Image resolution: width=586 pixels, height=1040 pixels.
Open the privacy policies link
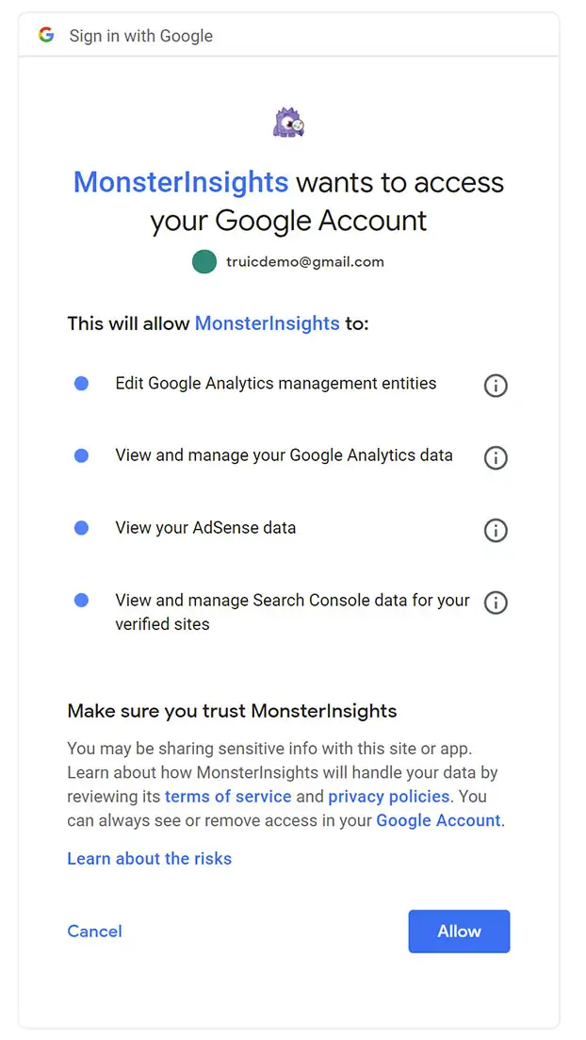pos(389,796)
